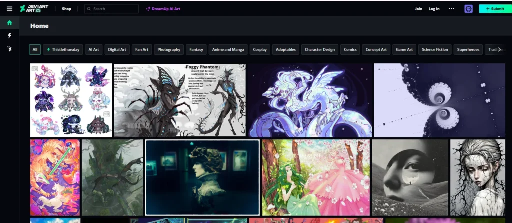
Task: Click the purple badge icon beside Submit
Action: pos(468,9)
